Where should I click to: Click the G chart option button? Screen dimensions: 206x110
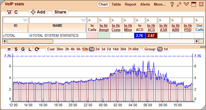tap(23, 49)
